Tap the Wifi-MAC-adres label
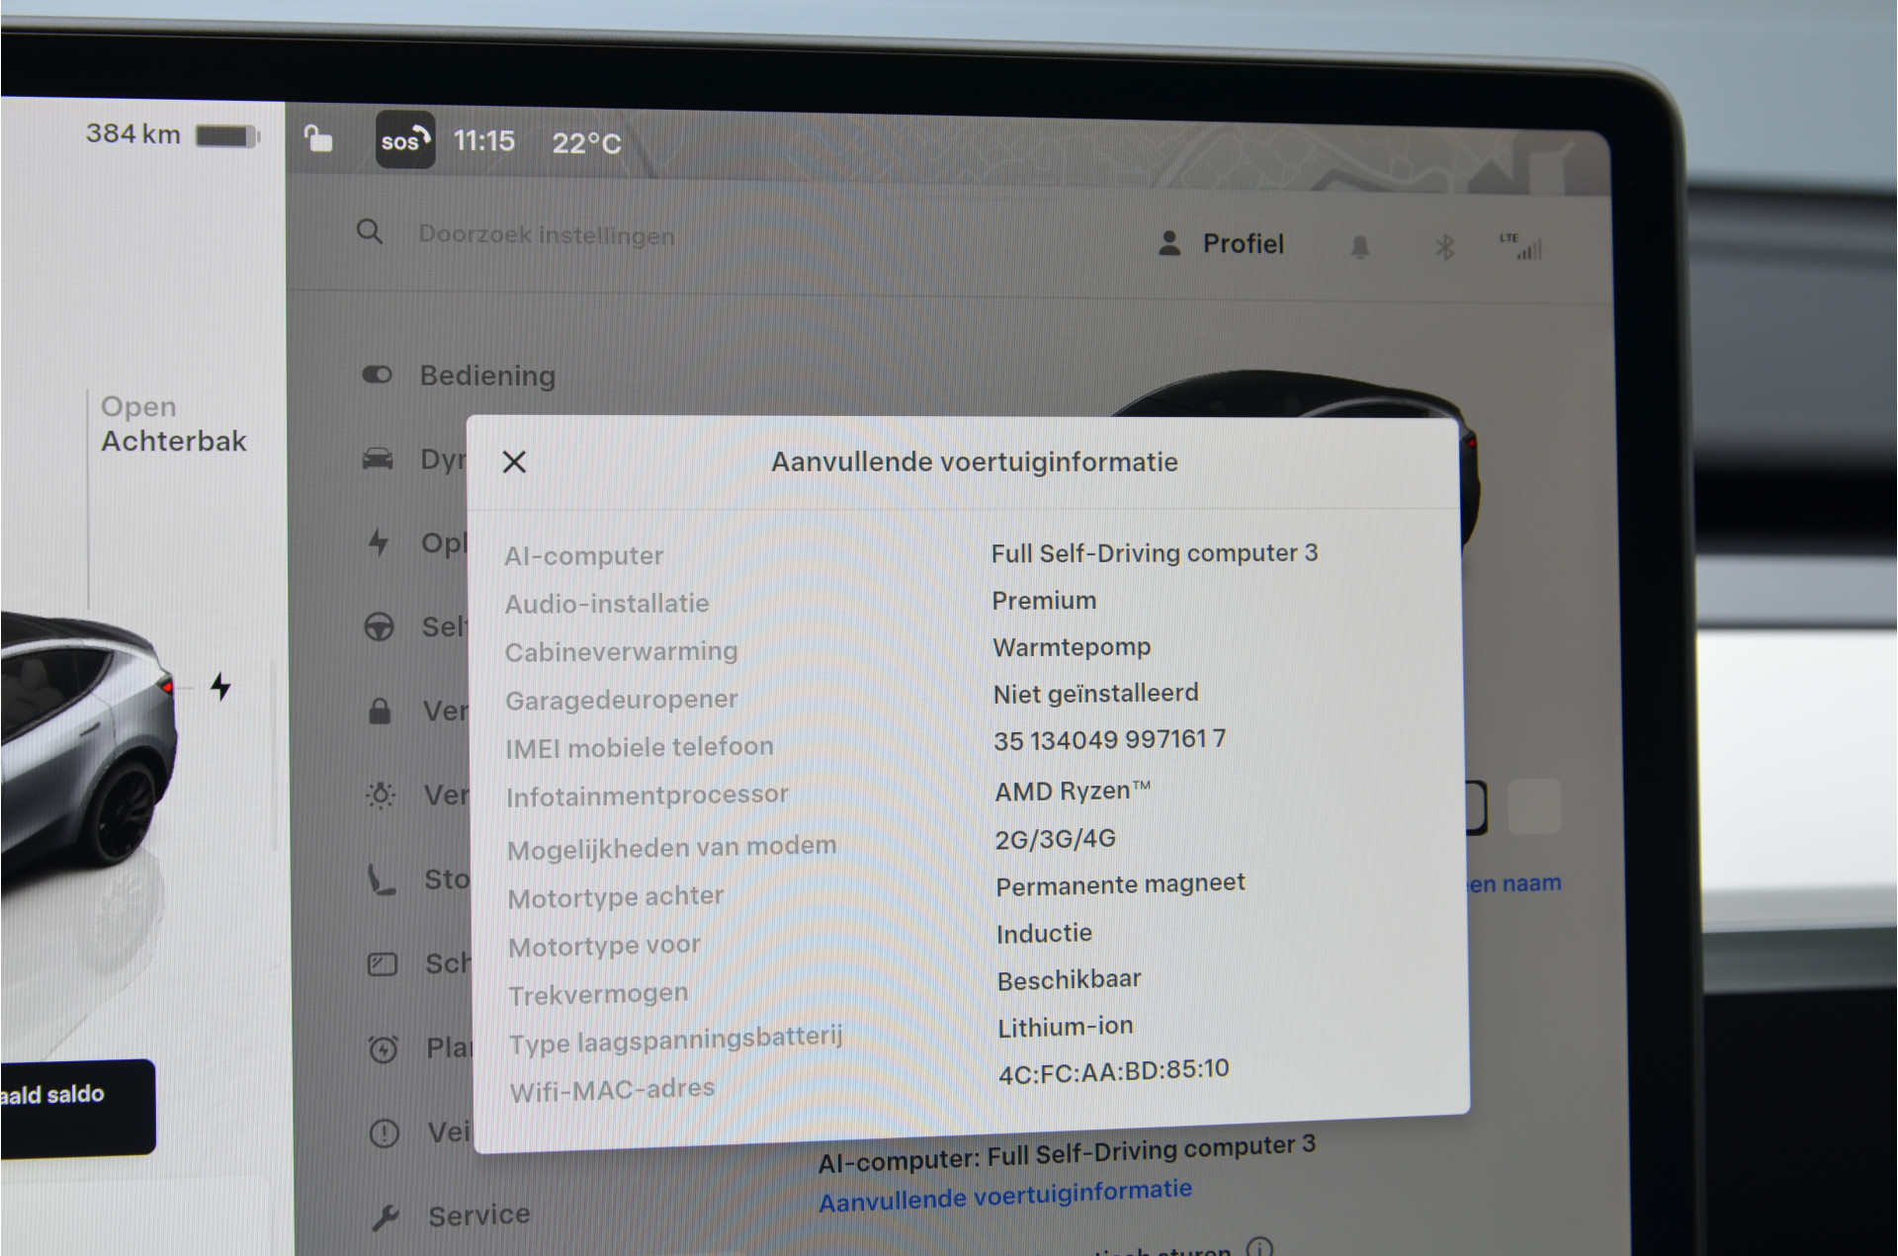 click(613, 1090)
